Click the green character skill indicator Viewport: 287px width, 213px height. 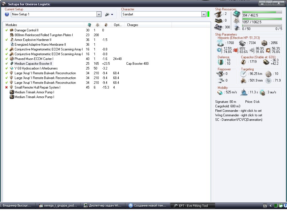coord(208,14)
